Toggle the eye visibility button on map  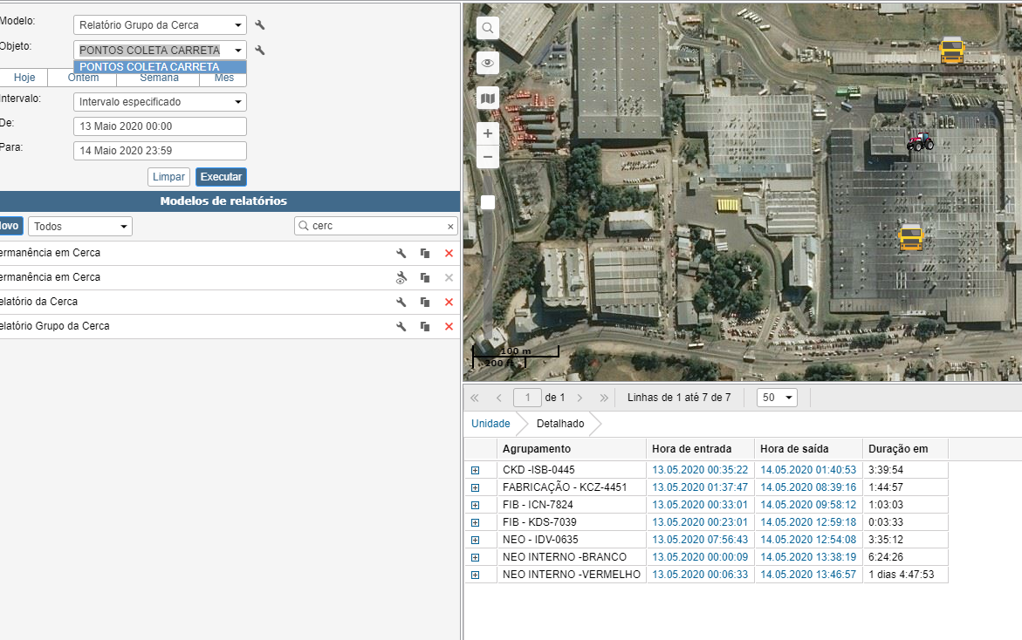488,63
